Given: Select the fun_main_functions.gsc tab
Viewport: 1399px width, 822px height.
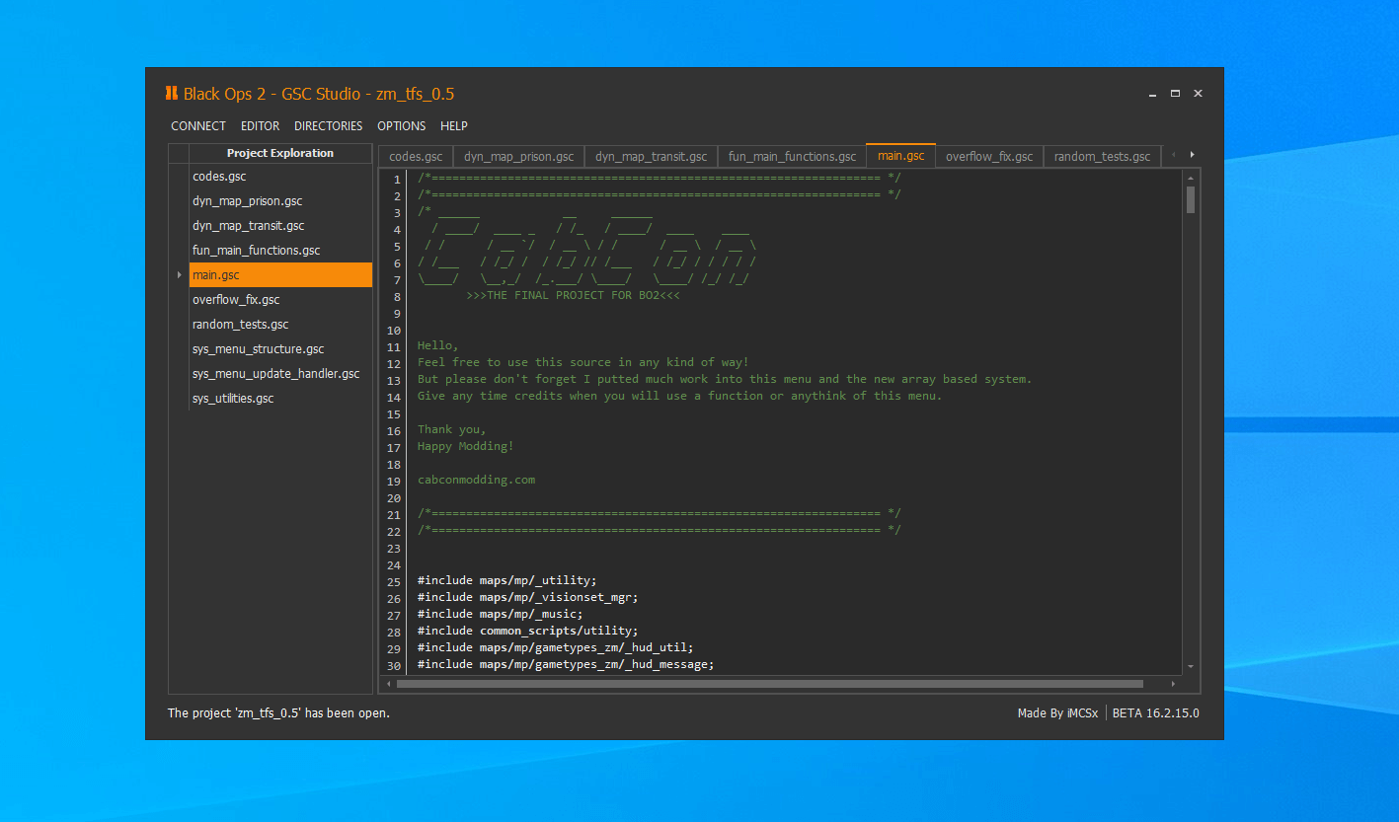Looking at the screenshot, I should click(x=792, y=157).
